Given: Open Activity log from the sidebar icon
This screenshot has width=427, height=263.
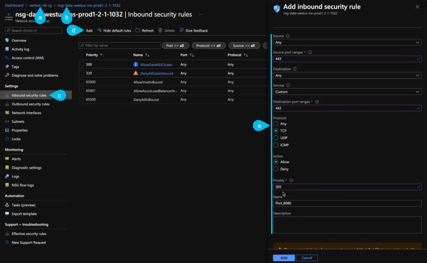Looking at the screenshot, I should click(7, 49).
